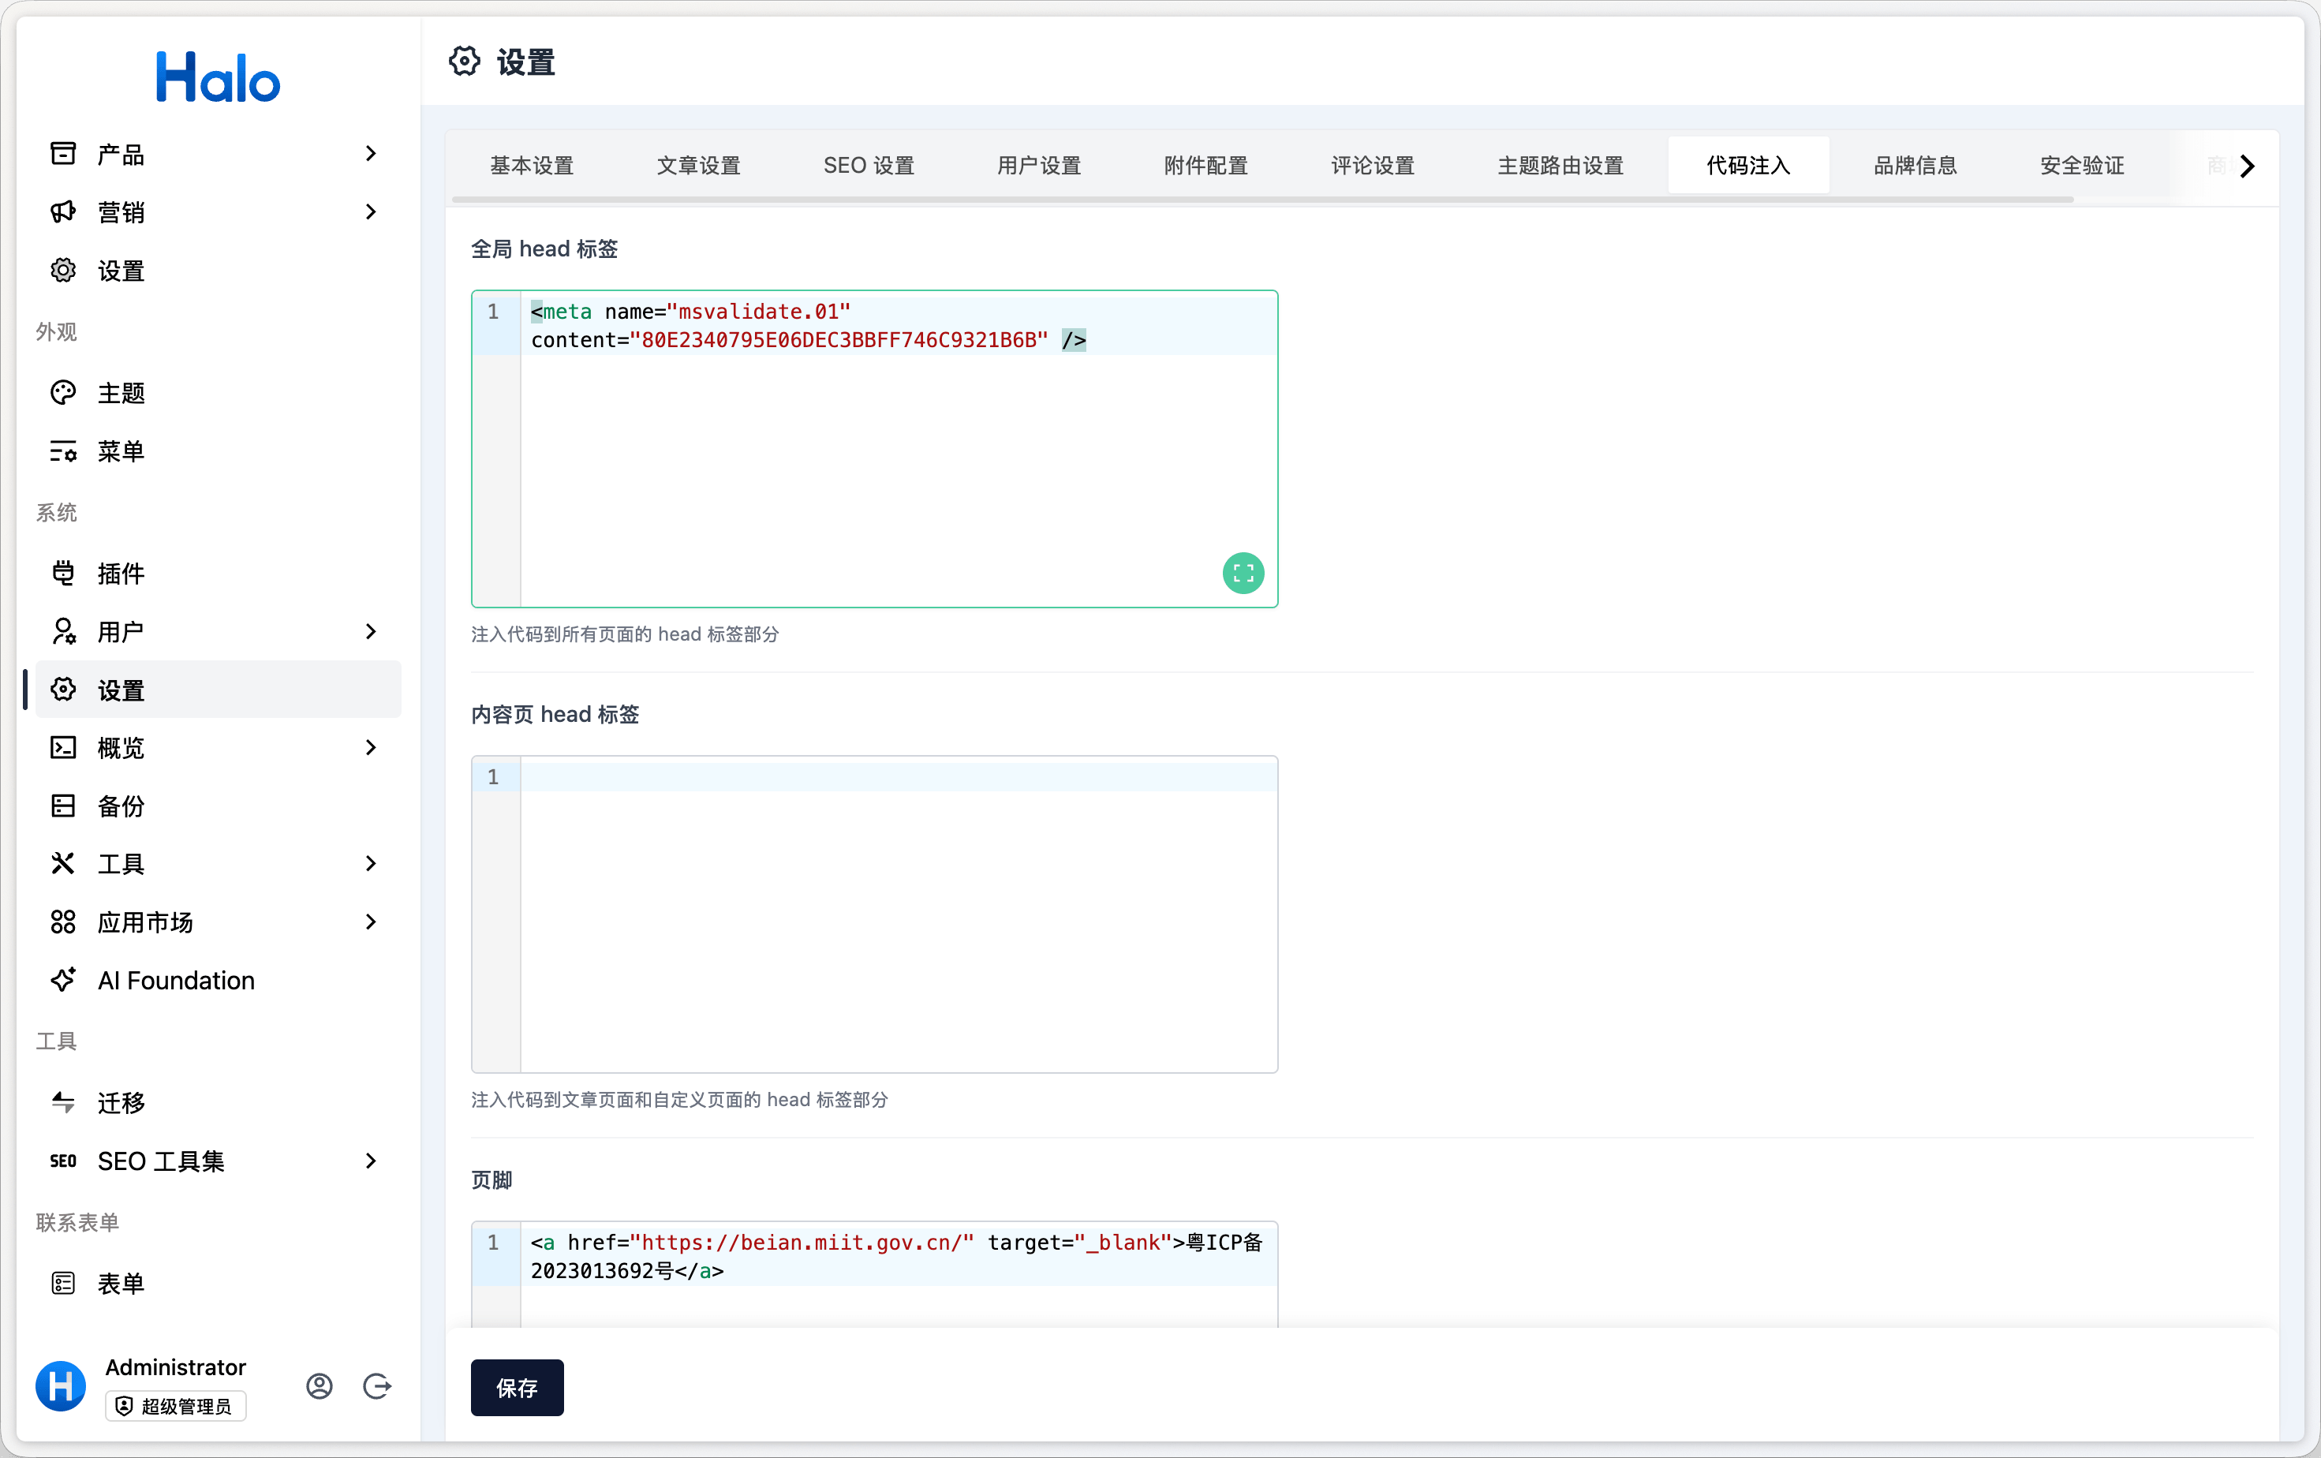The image size is (2321, 1458).
Task: Click the 迁移 arrows icon
Action: pos(62,1102)
